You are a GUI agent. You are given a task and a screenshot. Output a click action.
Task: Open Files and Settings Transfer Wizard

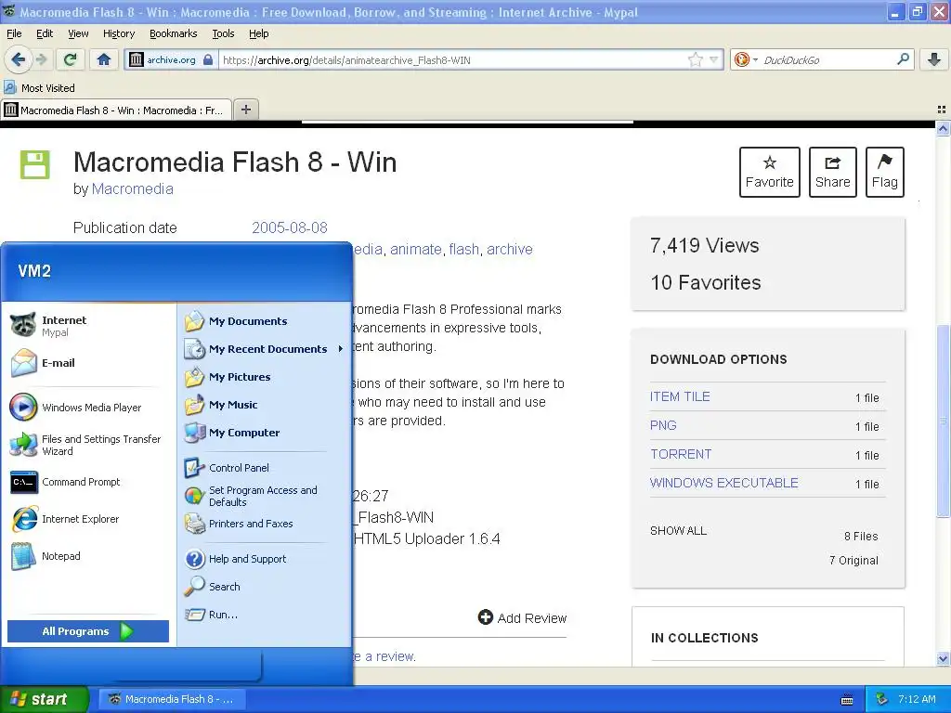click(89, 445)
